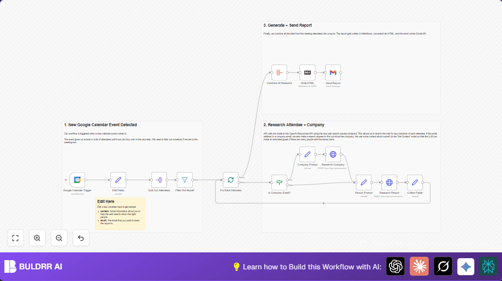Image resolution: width=502 pixels, height=281 pixels.
Task: Click the Company Prompt node
Action: pyautogui.click(x=307, y=154)
